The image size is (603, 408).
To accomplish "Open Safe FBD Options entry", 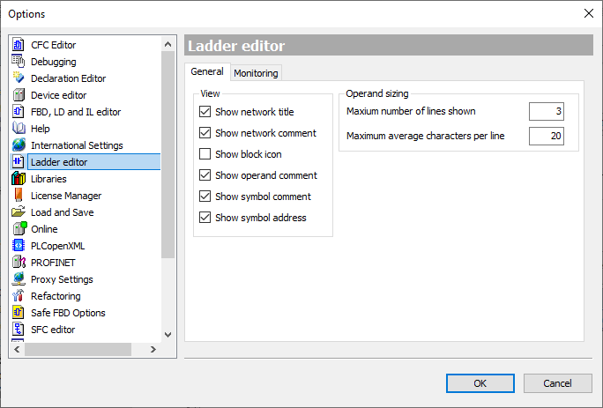I will click(x=68, y=313).
